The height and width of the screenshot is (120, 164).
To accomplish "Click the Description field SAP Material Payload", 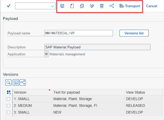I will (x=97, y=47).
